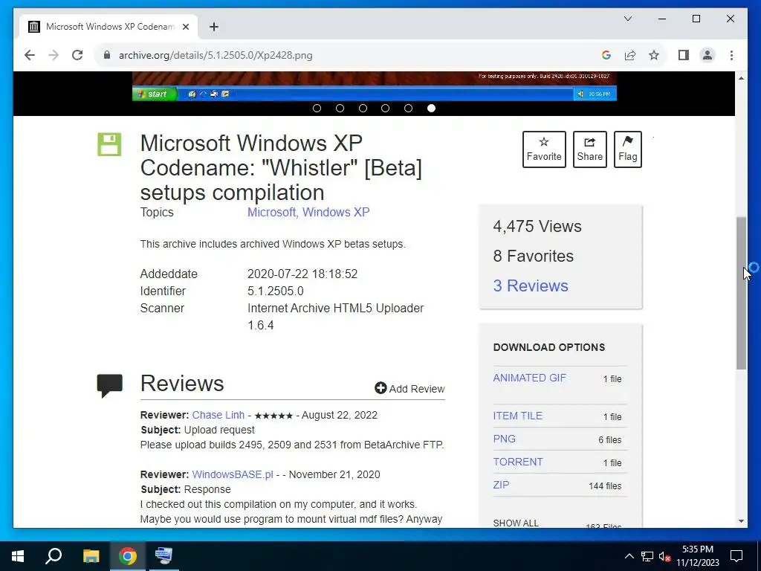Open a new browser tab

coord(213,27)
